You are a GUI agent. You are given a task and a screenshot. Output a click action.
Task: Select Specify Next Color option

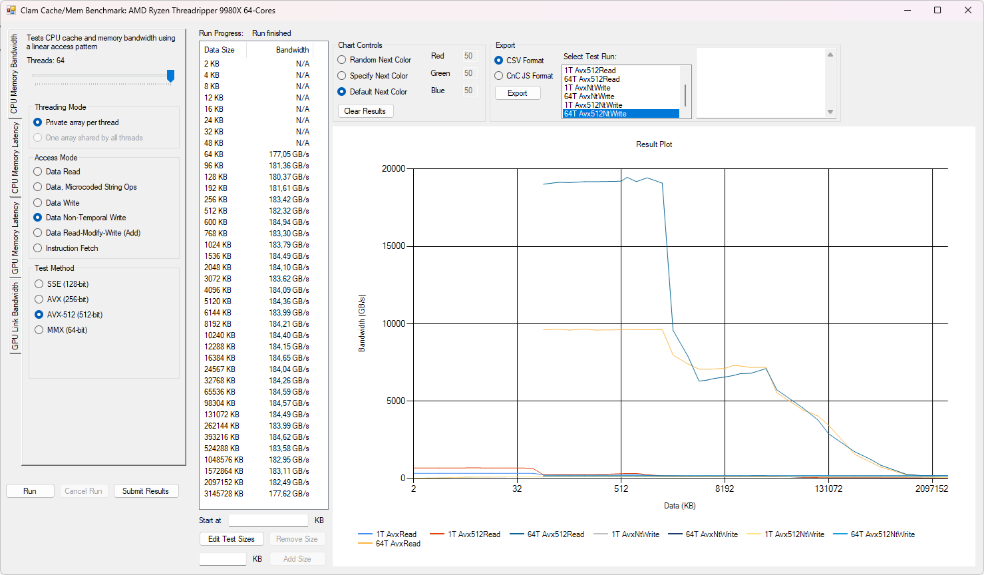click(373, 76)
